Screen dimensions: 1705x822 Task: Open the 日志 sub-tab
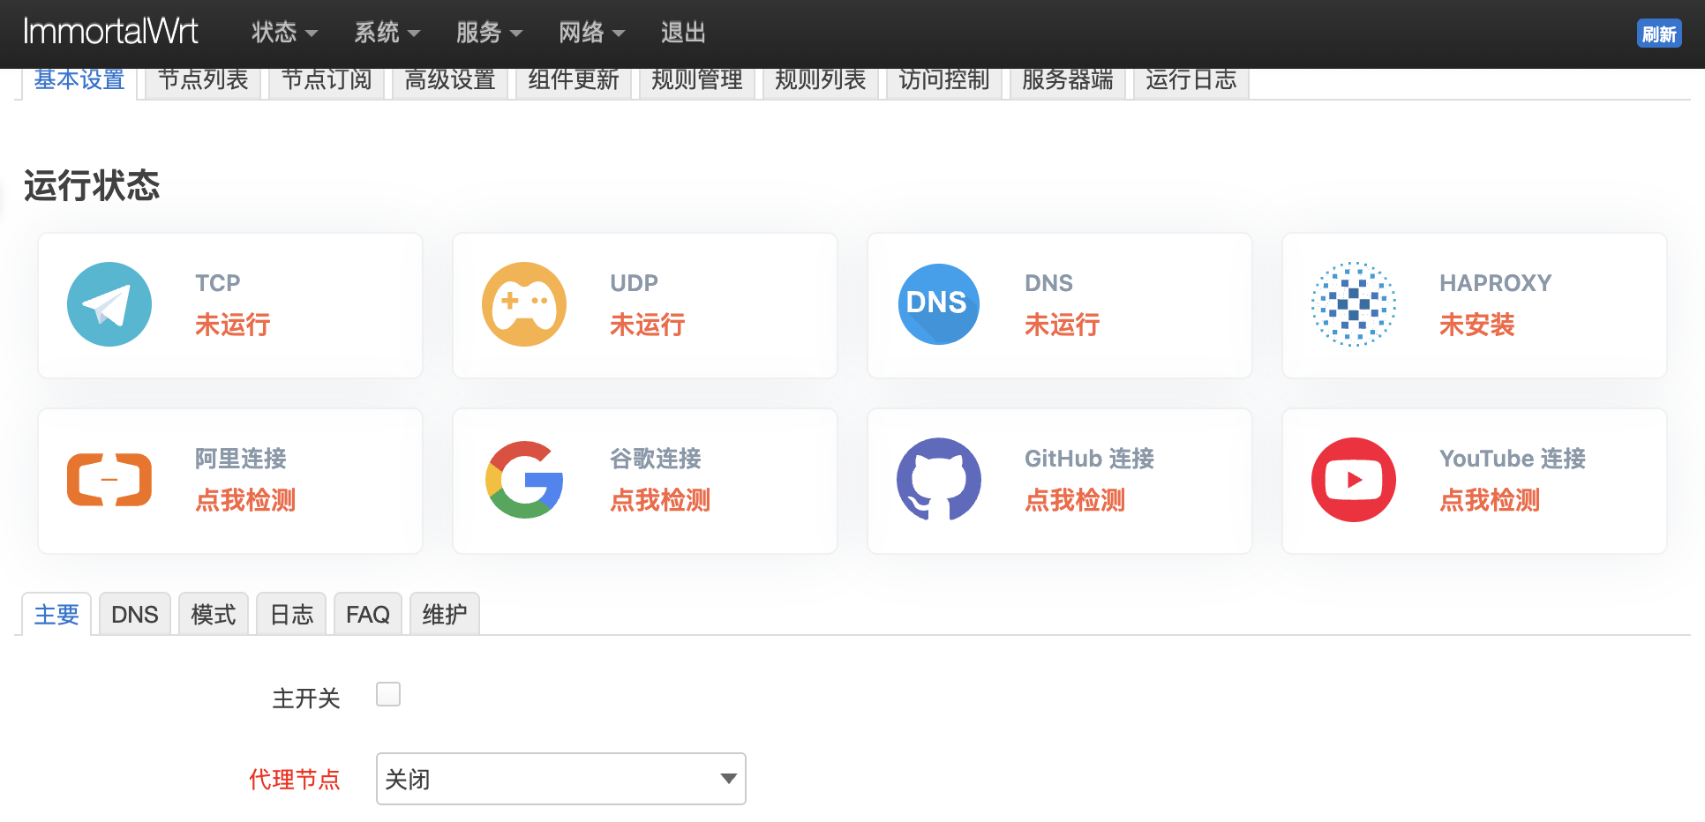[291, 614]
